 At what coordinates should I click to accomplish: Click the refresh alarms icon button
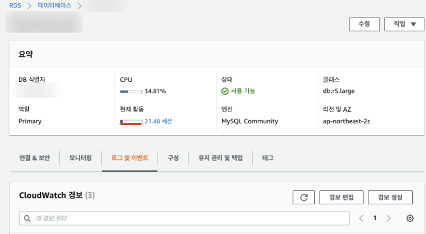tap(304, 197)
